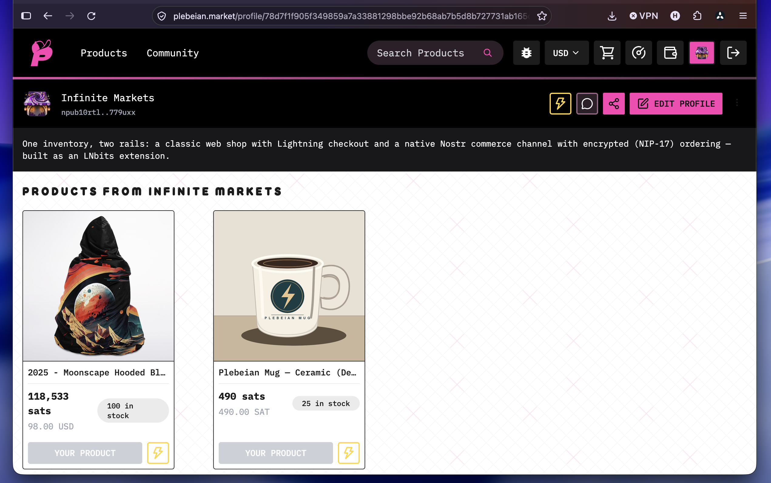Click the Infinite Markets profile name

pyautogui.click(x=108, y=98)
